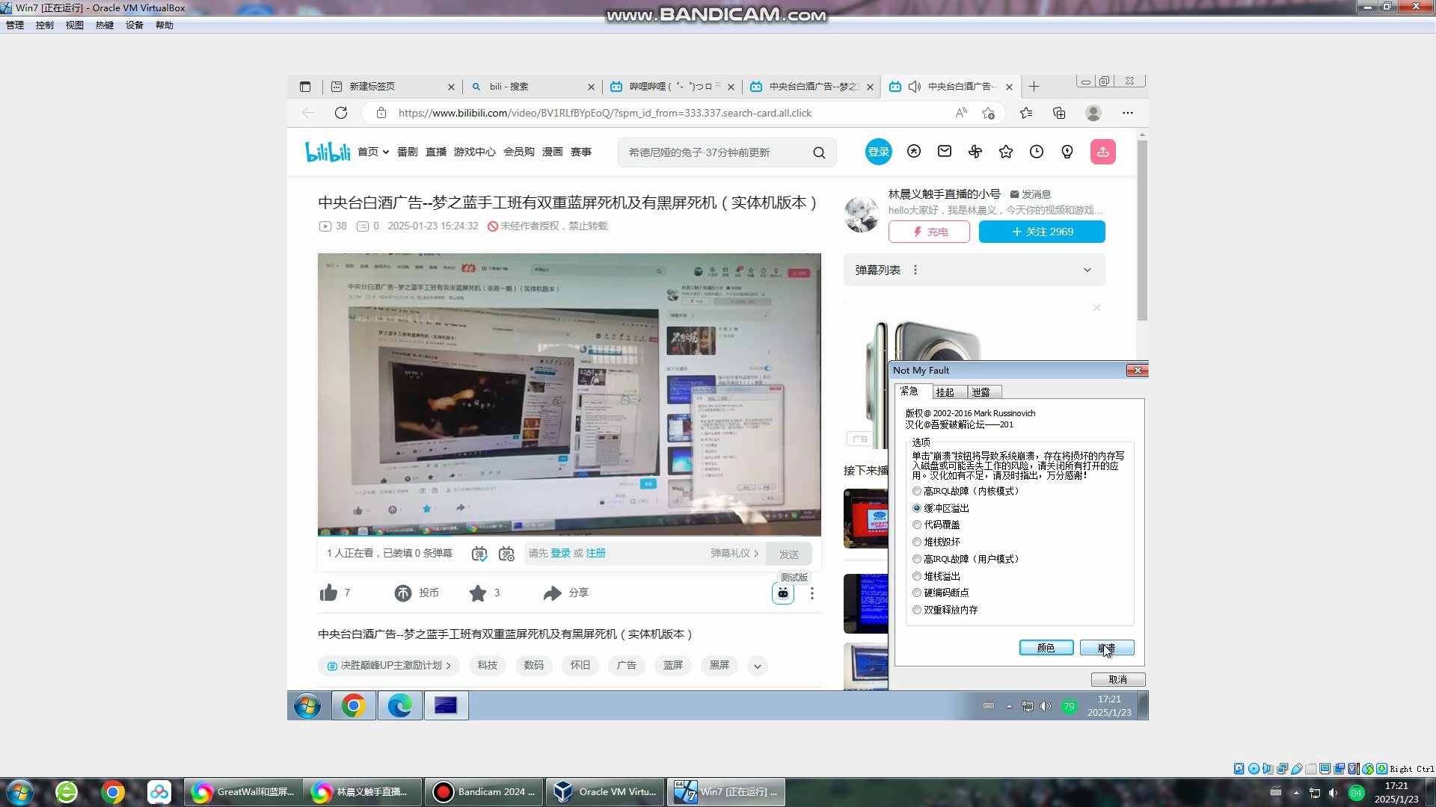The image size is (1436, 807).
Task: Select the 双重释放内存 radio option
Action: [917, 610]
